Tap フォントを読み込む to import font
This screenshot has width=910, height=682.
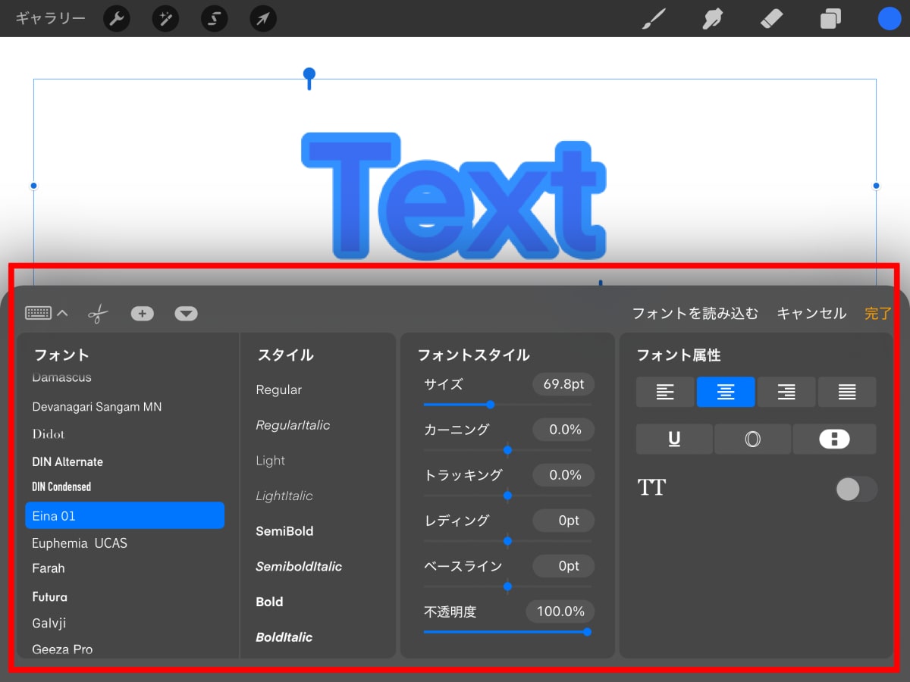(x=695, y=313)
